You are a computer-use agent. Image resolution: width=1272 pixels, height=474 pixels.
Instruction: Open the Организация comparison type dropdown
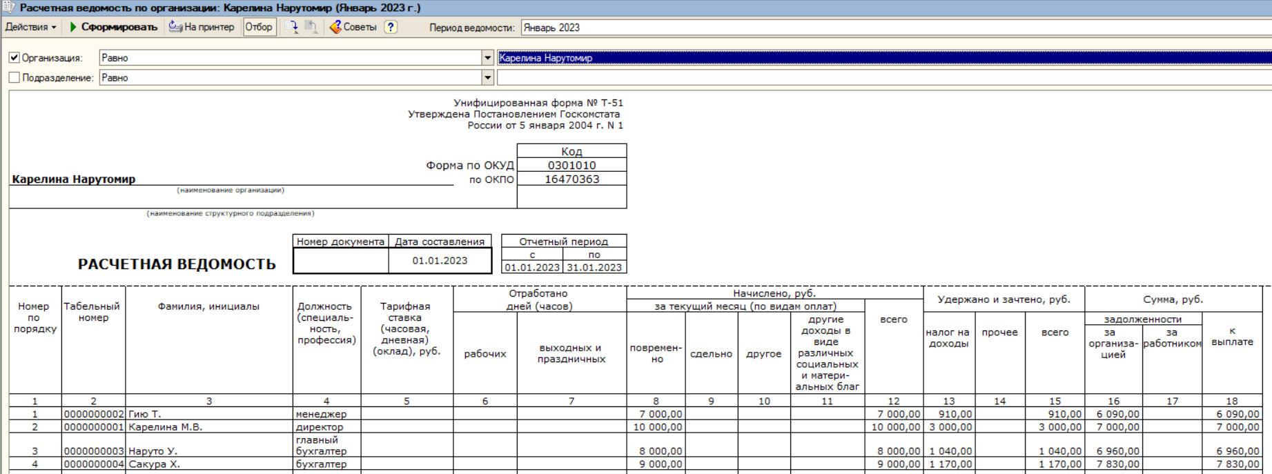tap(488, 58)
